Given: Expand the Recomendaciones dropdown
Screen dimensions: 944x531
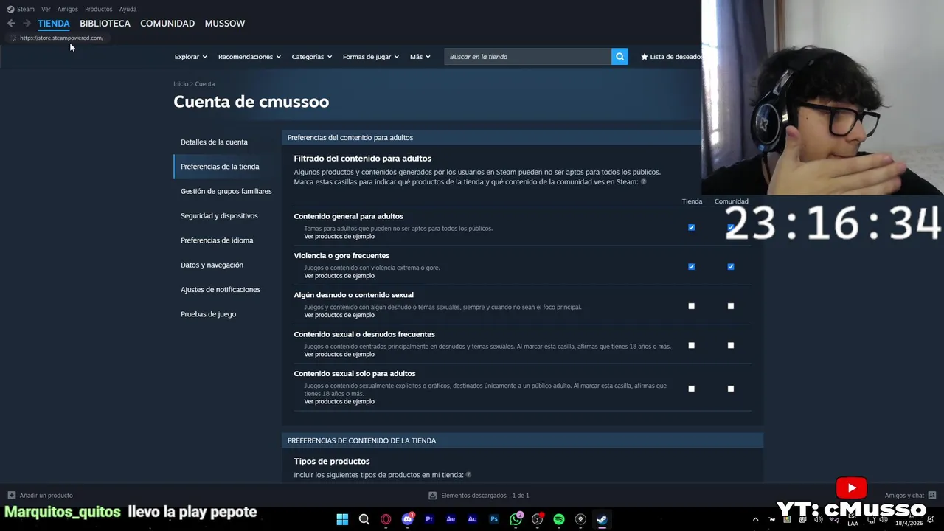Looking at the screenshot, I should pyautogui.click(x=249, y=57).
